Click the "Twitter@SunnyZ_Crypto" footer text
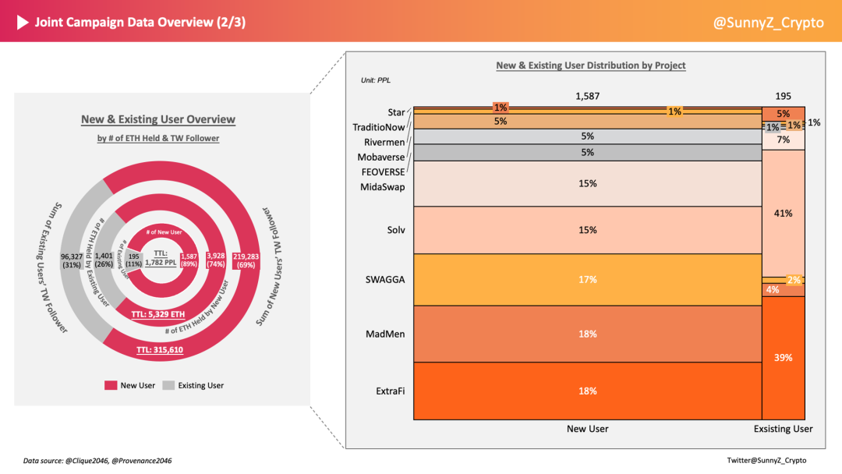Viewport: 842px width, 474px height. [766, 460]
